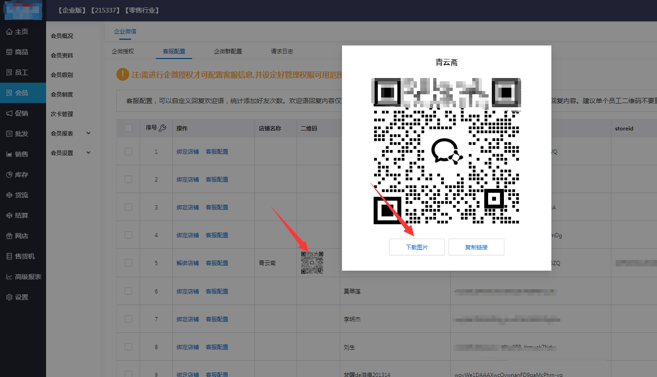This screenshot has height=377, width=657.
Task: Check the checkbox for row 7
Action: [x=128, y=319]
